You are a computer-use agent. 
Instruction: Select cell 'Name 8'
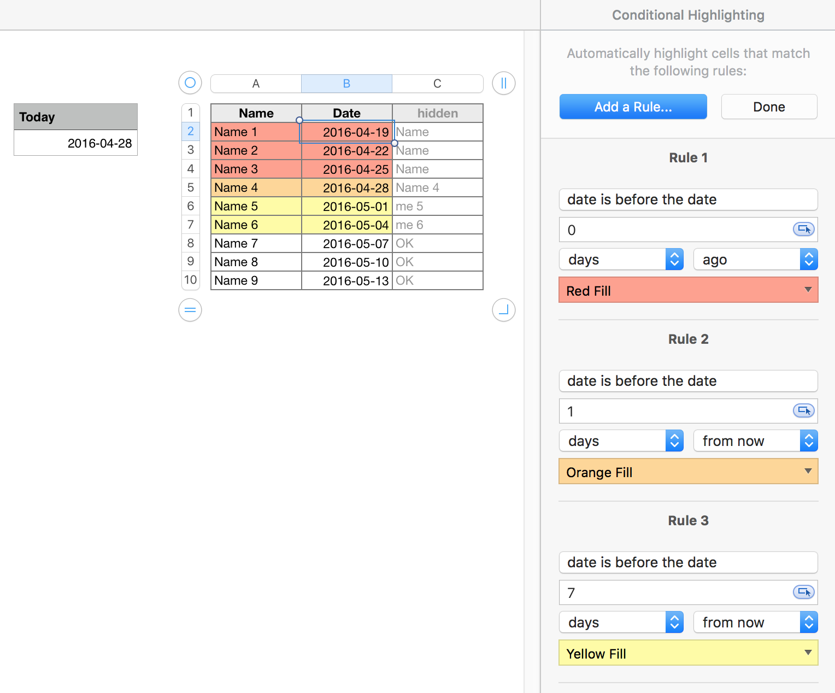(x=256, y=262)
